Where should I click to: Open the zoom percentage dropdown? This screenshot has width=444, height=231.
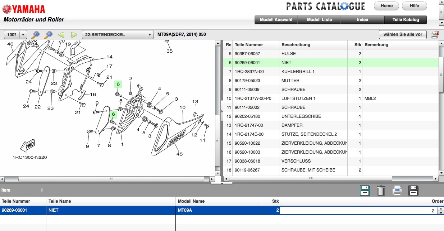pos(23,35)
